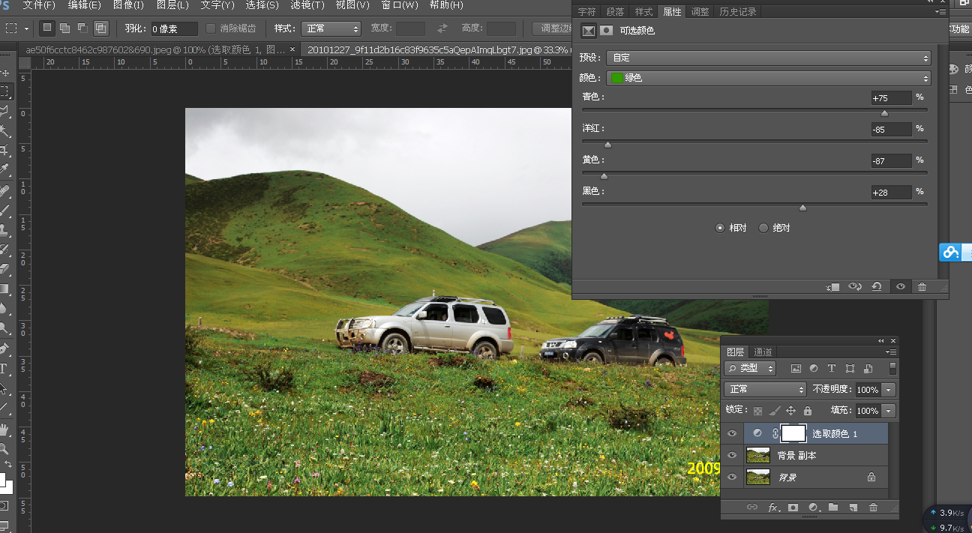Click the subtract from selection icon

click(83, 28)
